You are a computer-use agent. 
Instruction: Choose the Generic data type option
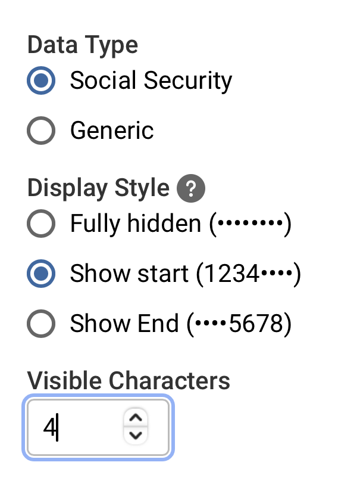40,131
